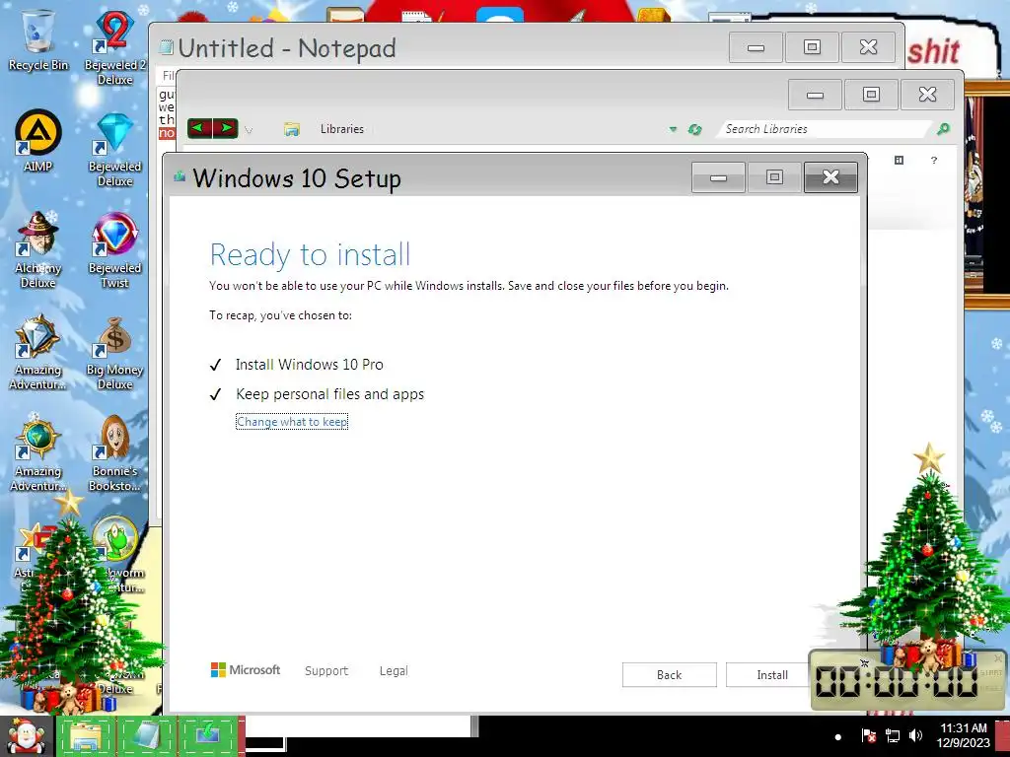Select the Bonnie's Bookstore desktop shortcut
The image size is (1010, 757).
(x=114, y=453)
